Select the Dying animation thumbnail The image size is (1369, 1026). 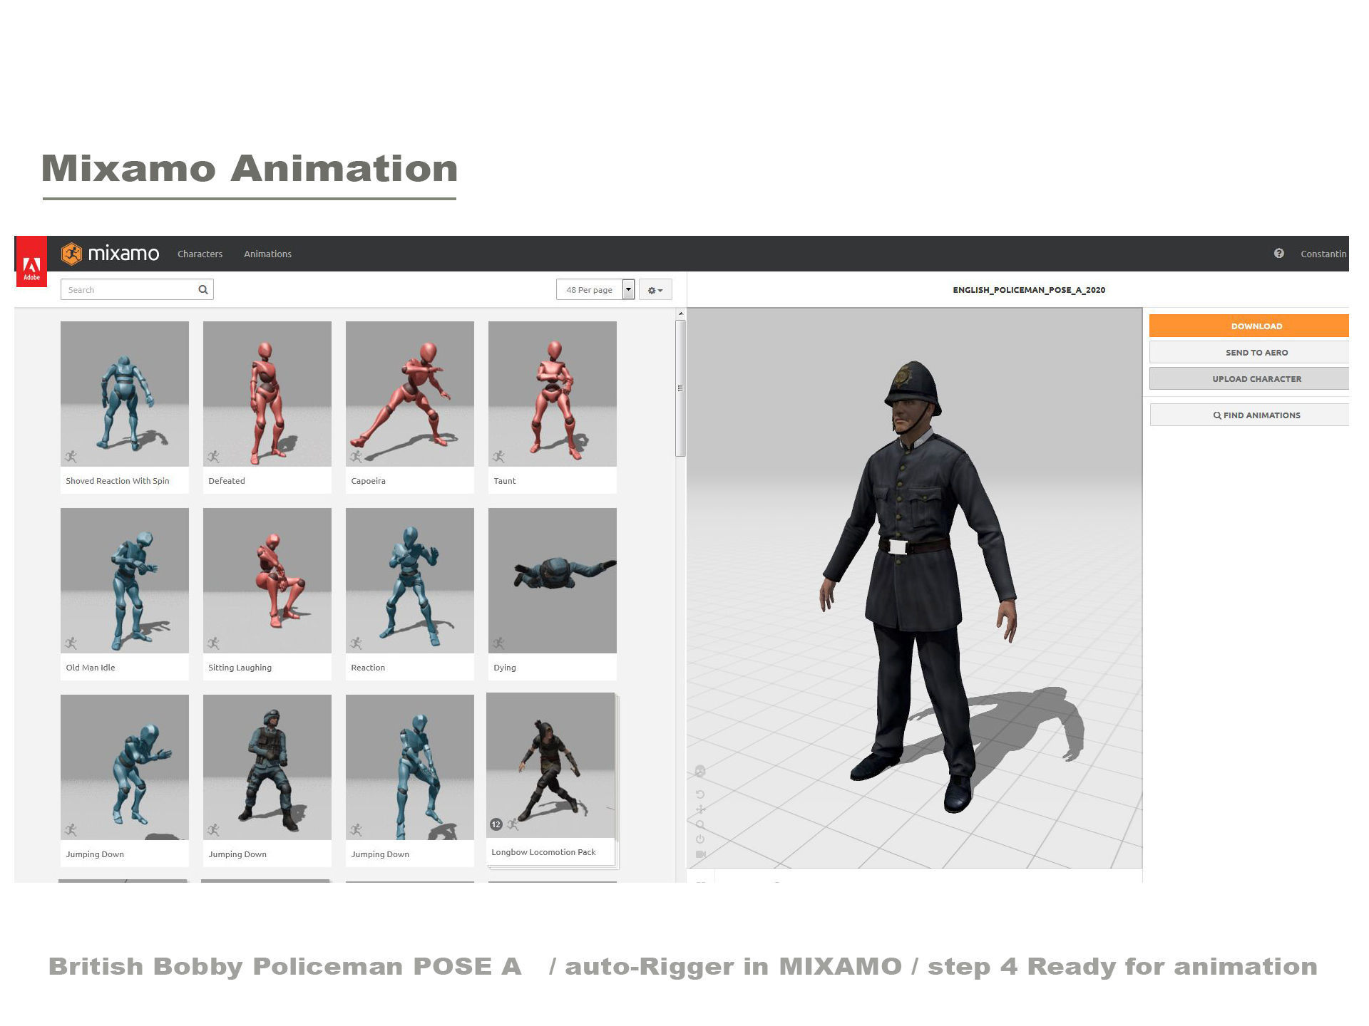[553, 581]
